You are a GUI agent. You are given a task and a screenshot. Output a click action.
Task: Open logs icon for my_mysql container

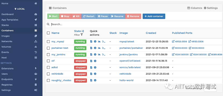pyautogui.click(x=91, y=42)
